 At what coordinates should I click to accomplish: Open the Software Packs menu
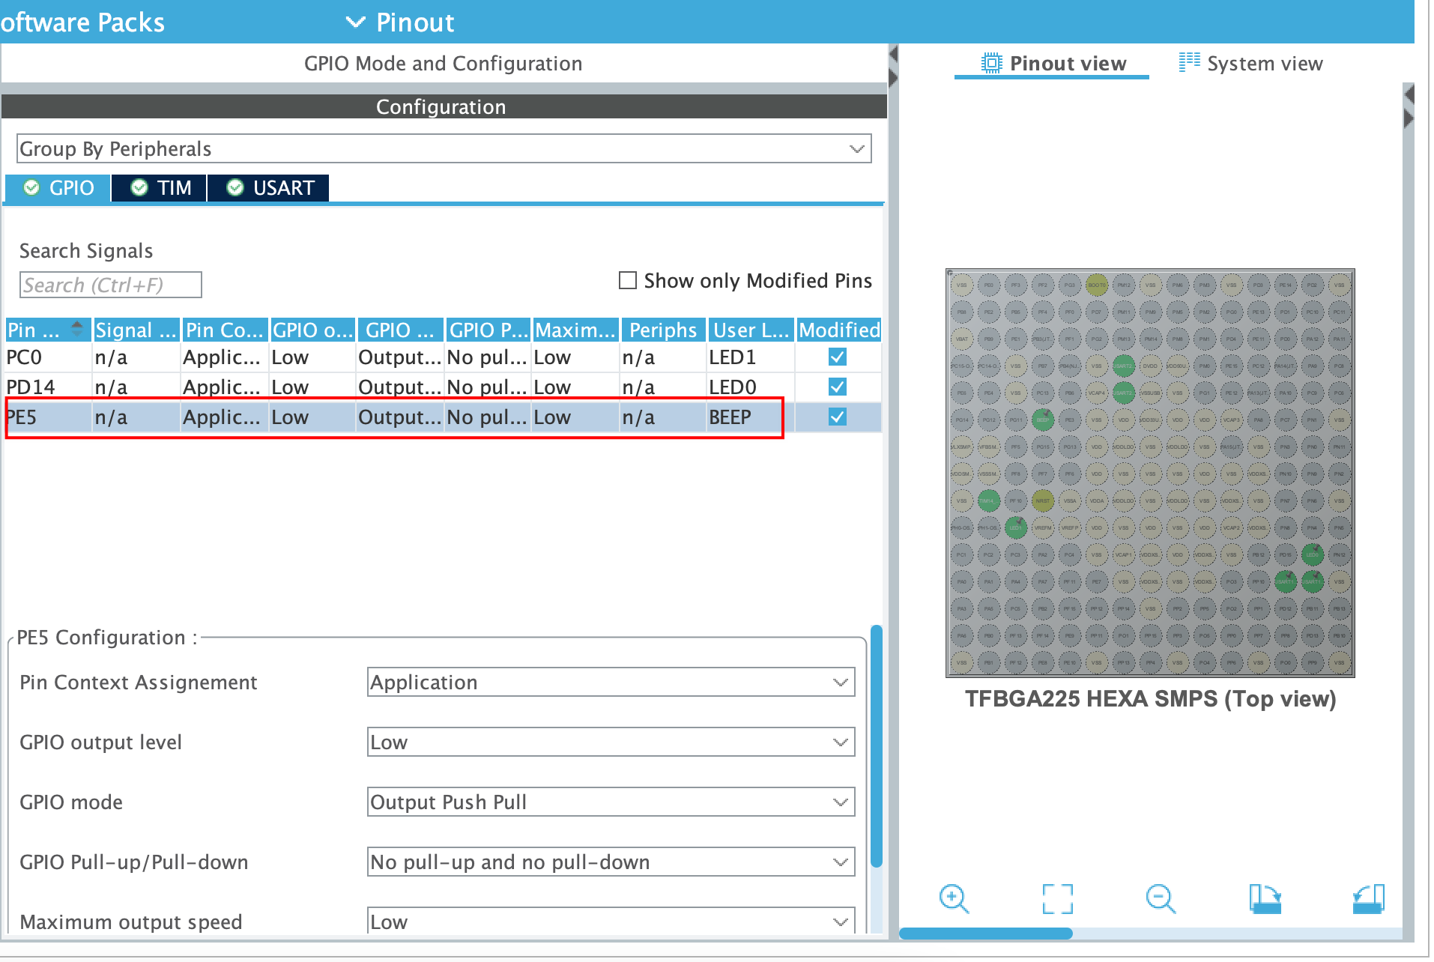(82, 22)
